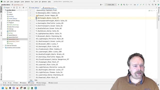Image resolution: width=160 pixels, height=90 pixels.
Task: Expand Scratches and Consoles node
Action: pos(3,47)
